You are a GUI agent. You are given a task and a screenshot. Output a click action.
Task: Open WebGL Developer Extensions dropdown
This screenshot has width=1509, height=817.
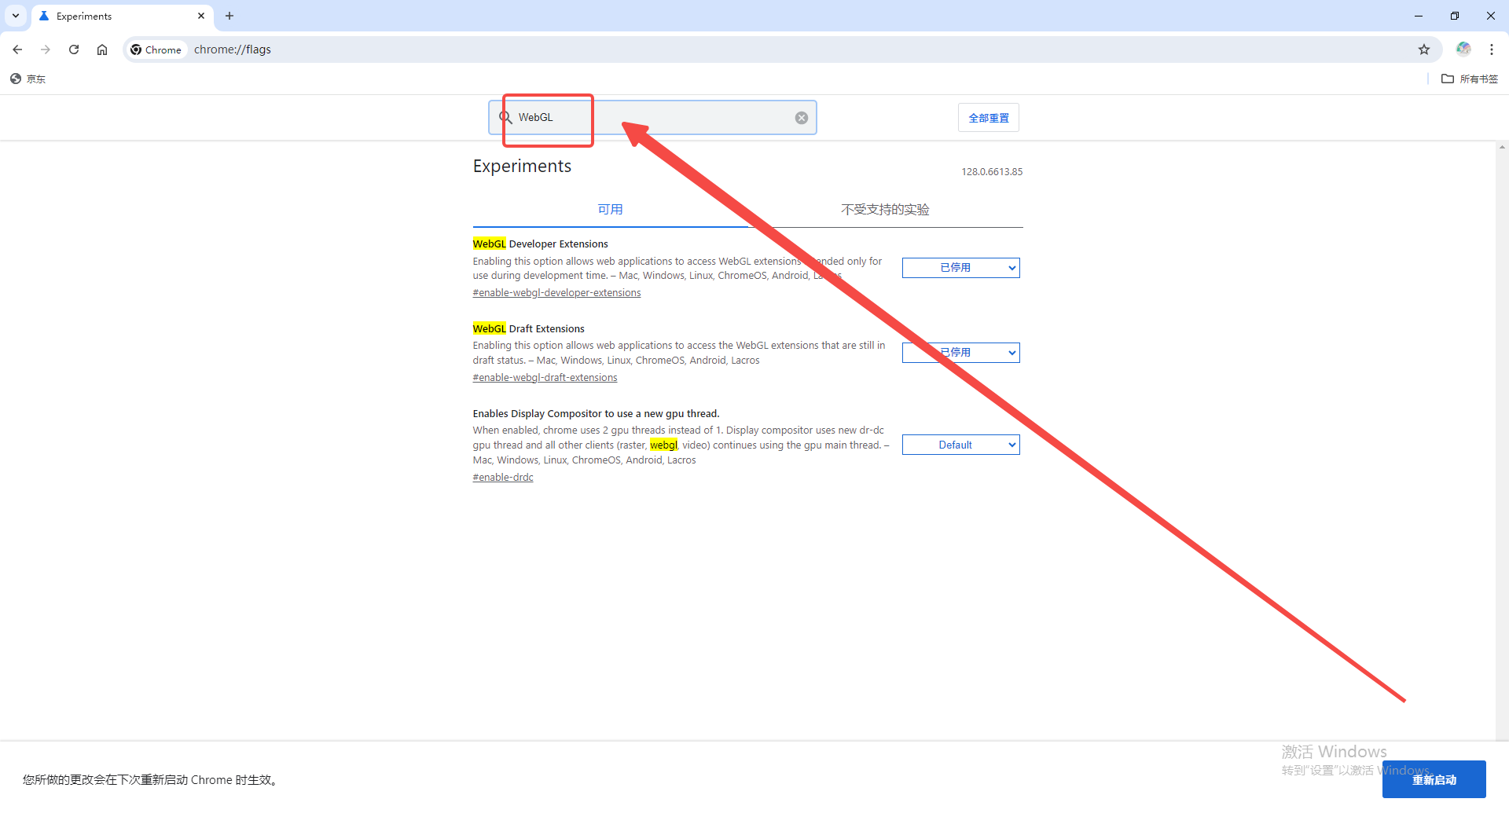[960, 268]
